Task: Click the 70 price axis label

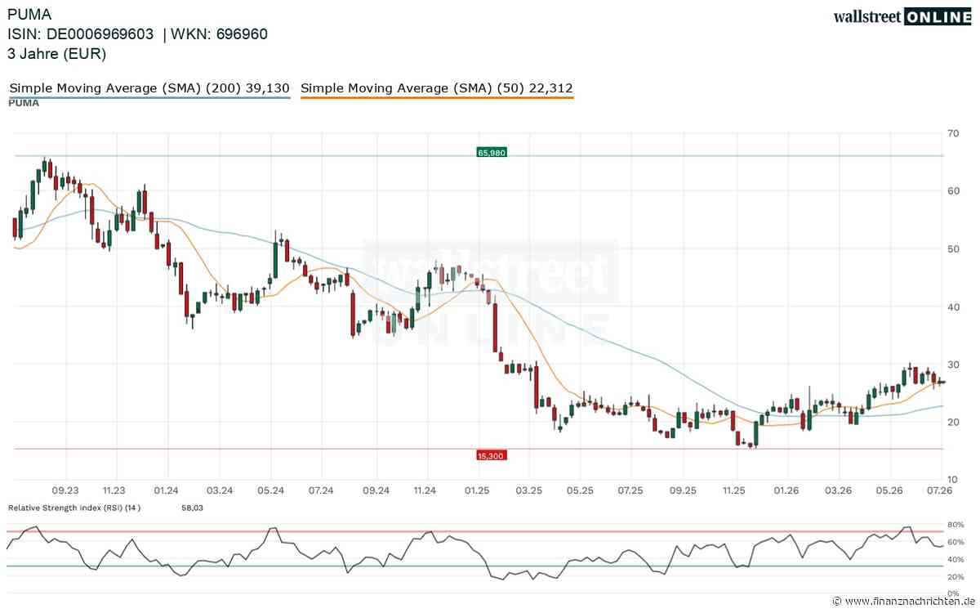Action: pos(951,132)
